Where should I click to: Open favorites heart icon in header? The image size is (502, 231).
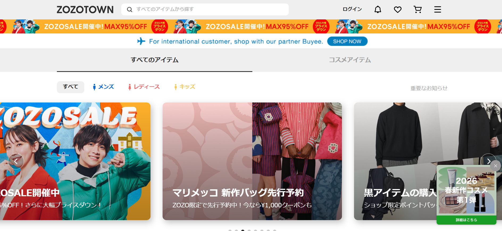pos(398,10)
